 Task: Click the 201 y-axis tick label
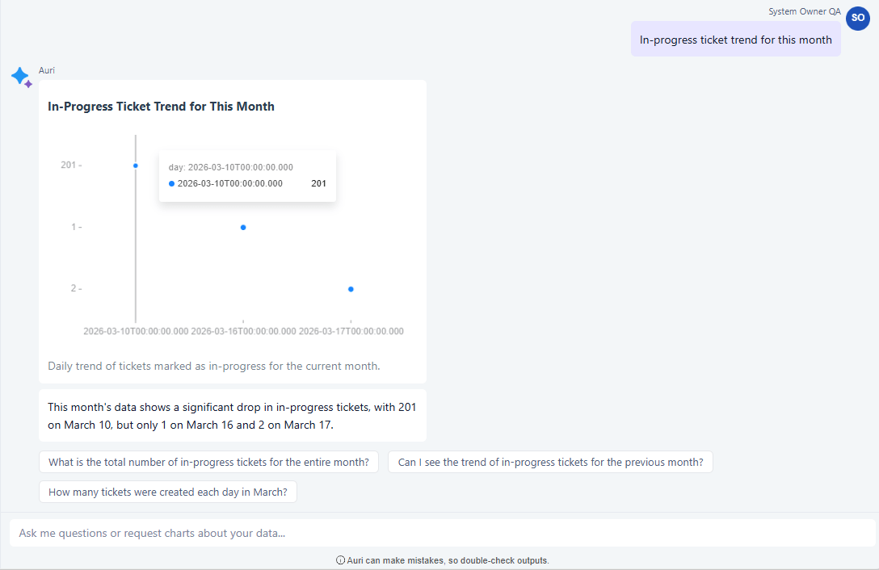click(x=69, y=166)
